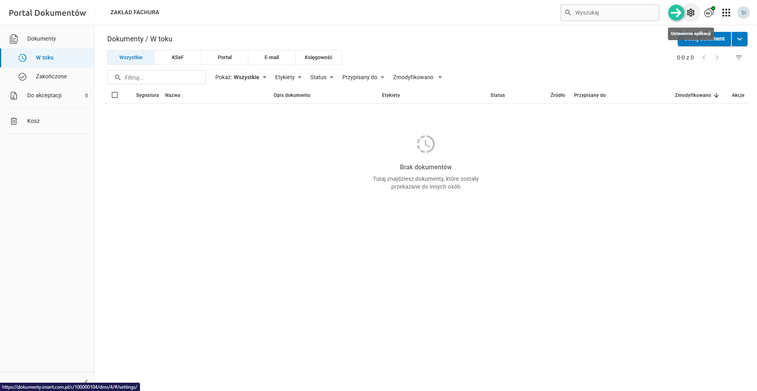
Task: Expand the Przypisany do filter
Action: coord(363,77)
